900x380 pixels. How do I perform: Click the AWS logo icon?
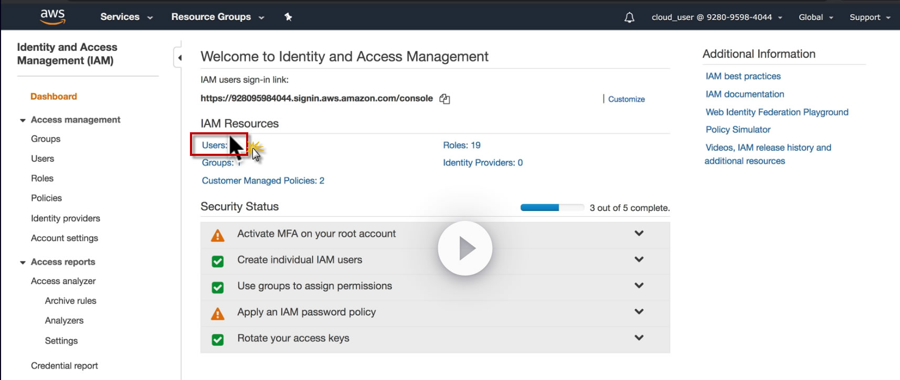53,16
